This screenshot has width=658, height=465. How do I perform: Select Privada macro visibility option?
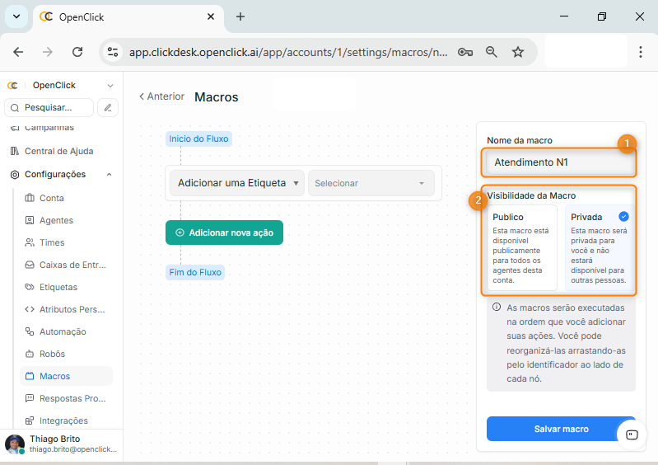599,247
